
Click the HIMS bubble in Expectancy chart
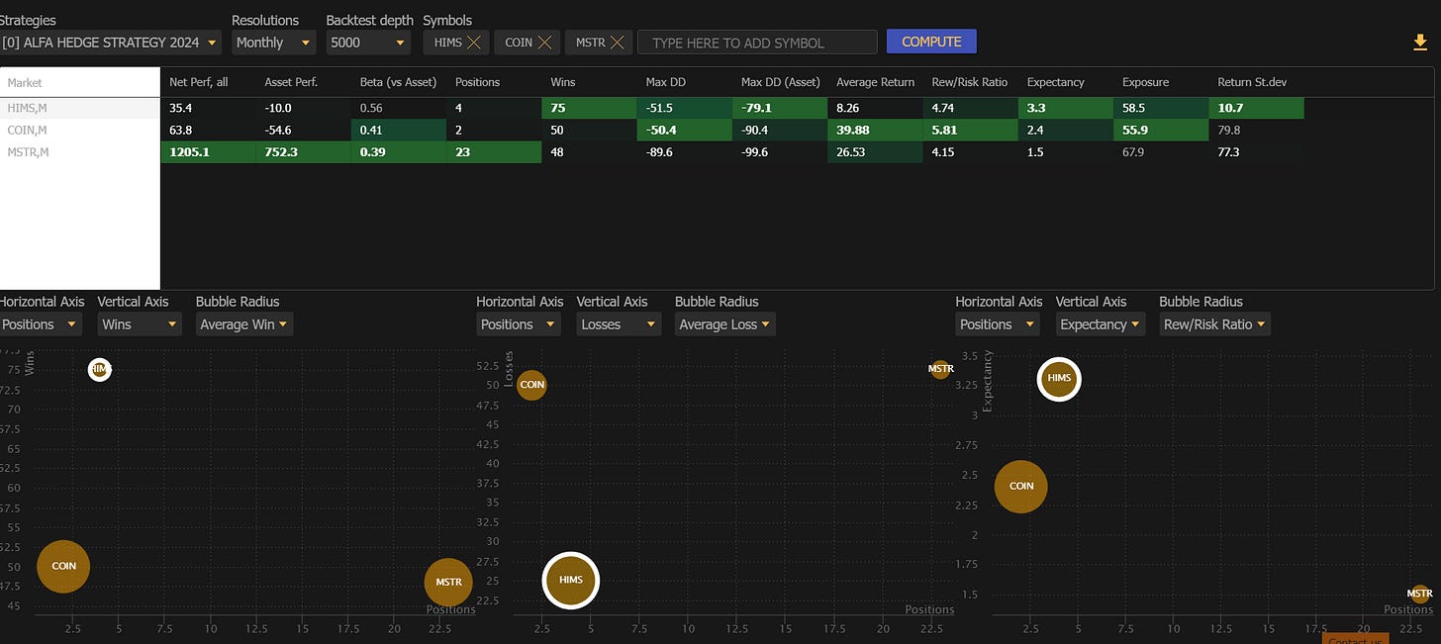(1059, 378)
